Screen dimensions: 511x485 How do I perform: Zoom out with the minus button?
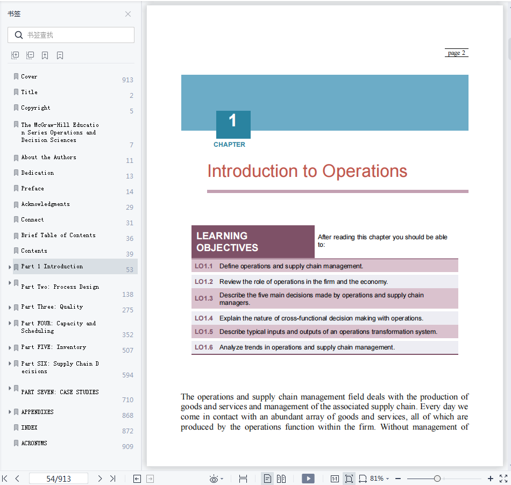398,479
